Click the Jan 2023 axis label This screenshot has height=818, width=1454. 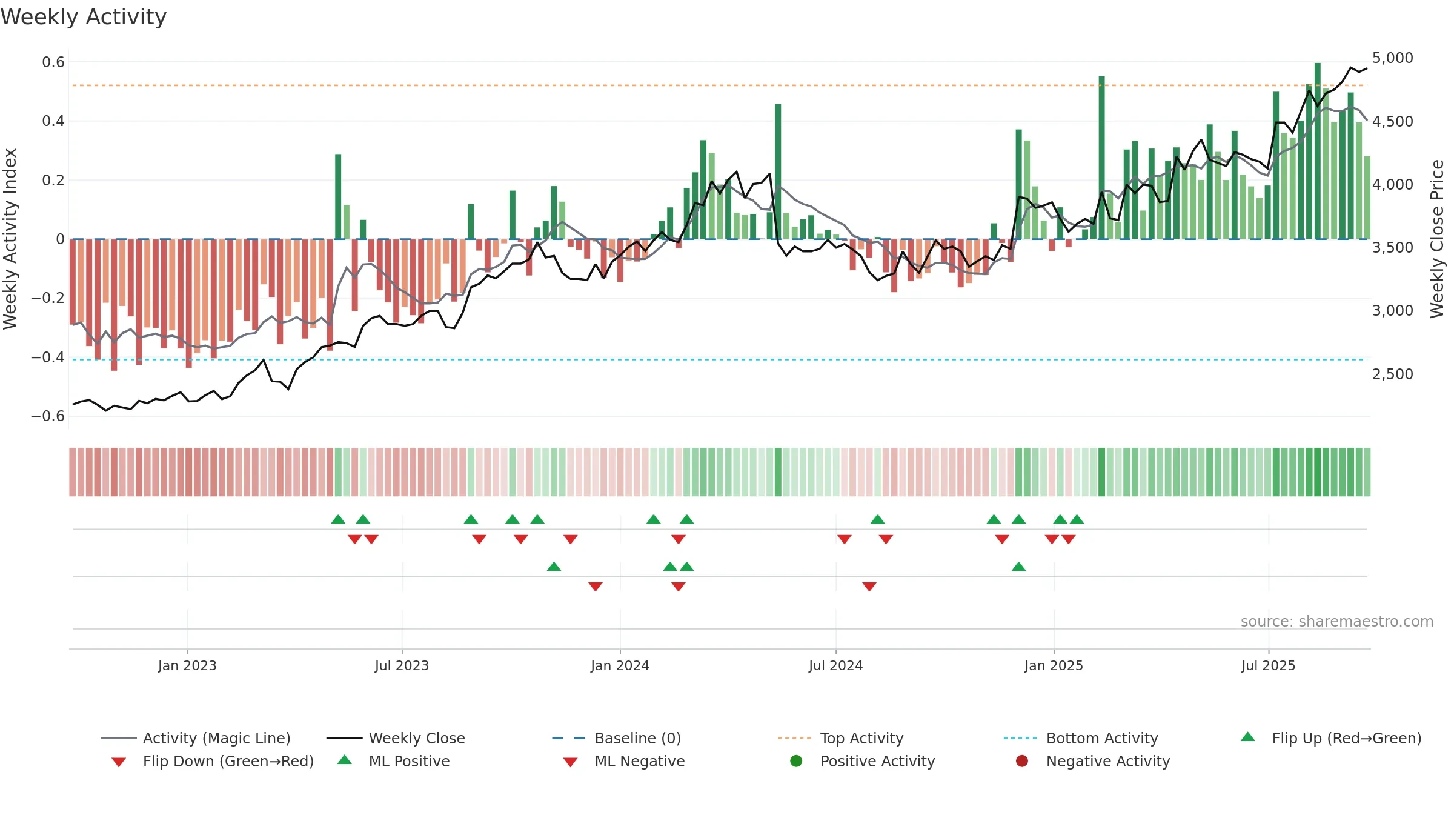pos(187,665)
